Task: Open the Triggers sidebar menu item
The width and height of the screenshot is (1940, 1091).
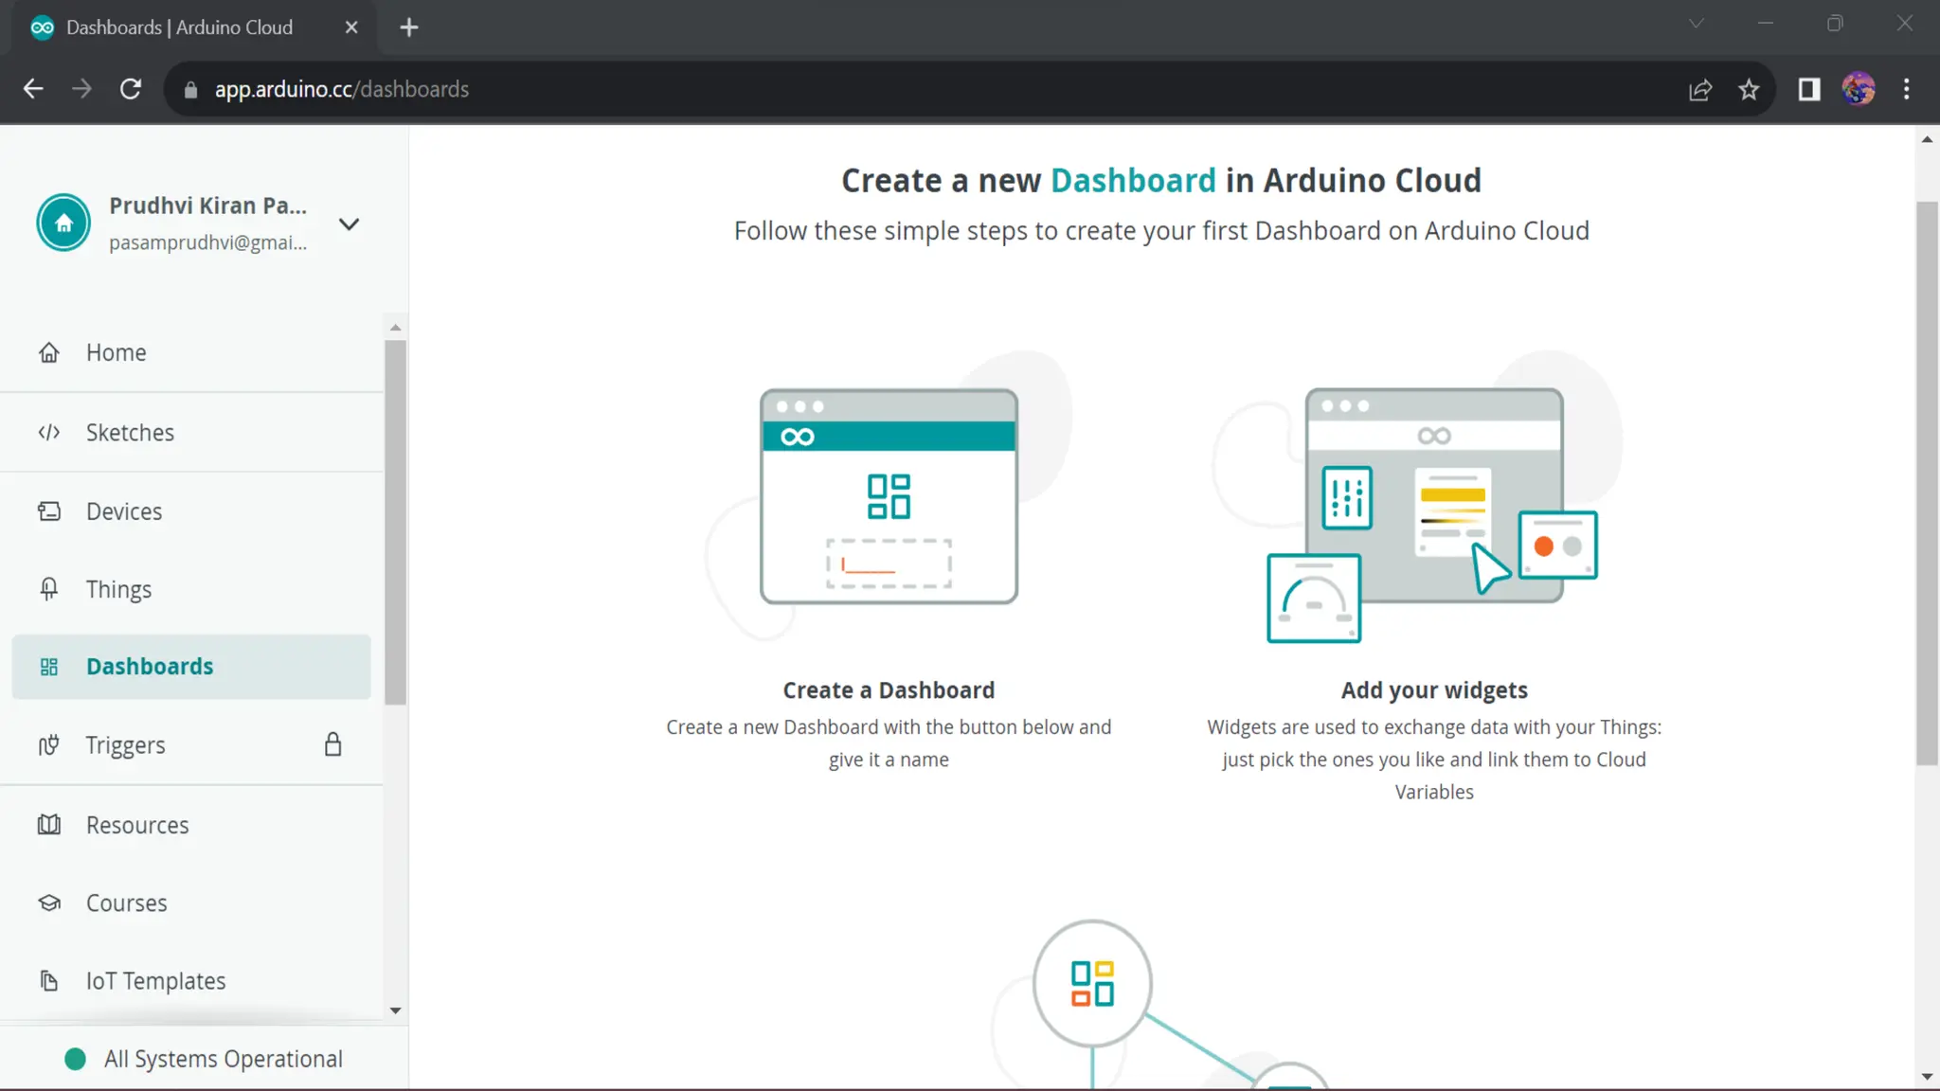Action: 126,745
